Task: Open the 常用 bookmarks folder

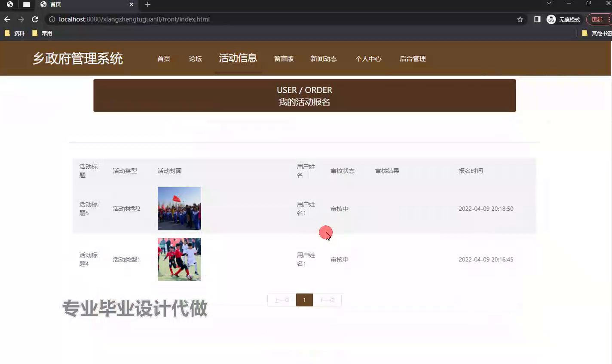Action: [x=42, y=33]
